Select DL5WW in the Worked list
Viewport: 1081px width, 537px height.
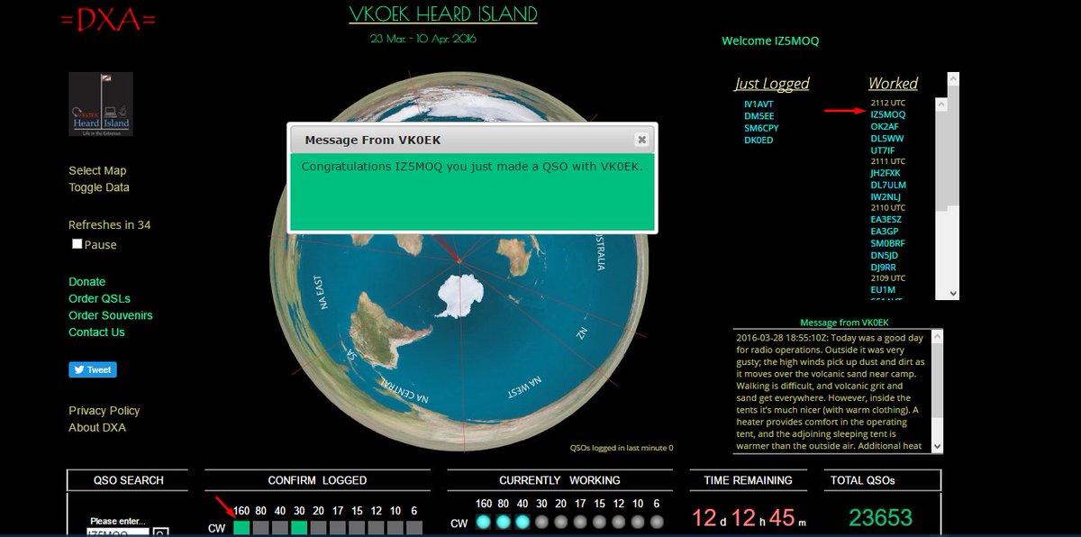pos(887,139)
